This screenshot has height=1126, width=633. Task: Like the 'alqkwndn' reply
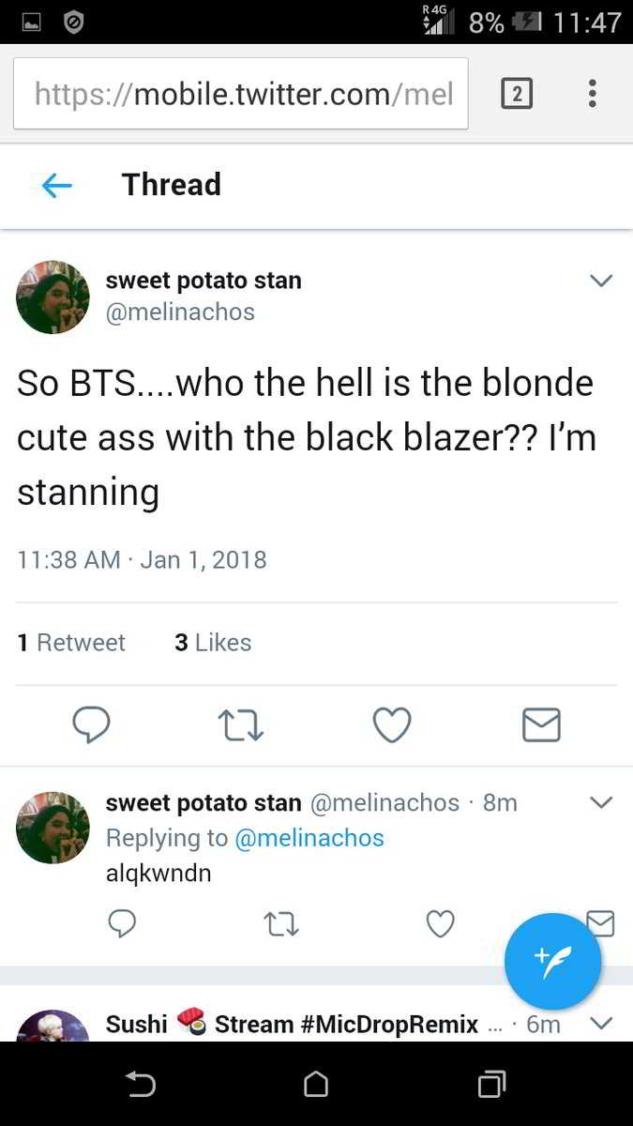440,924
